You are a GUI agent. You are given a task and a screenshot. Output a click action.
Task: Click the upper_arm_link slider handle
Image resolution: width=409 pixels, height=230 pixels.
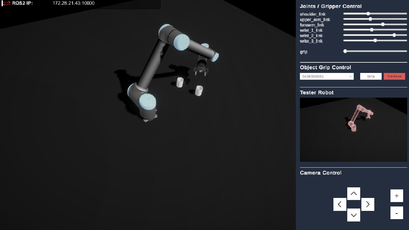pos(370,19)
